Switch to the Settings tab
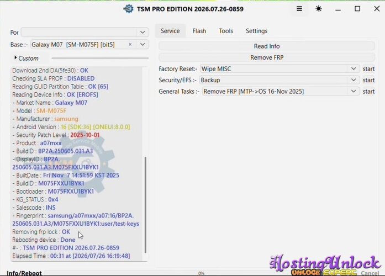This screenshot has height=276, width=385. coord(257,31)
